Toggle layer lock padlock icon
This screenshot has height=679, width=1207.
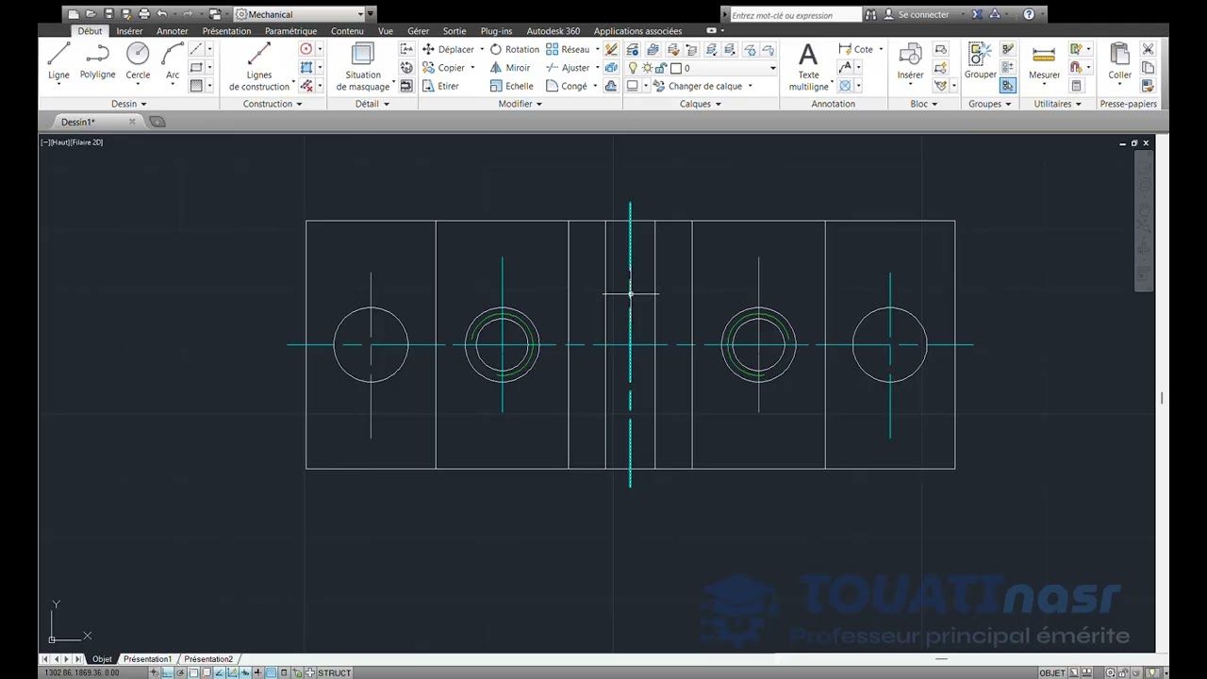661,68
